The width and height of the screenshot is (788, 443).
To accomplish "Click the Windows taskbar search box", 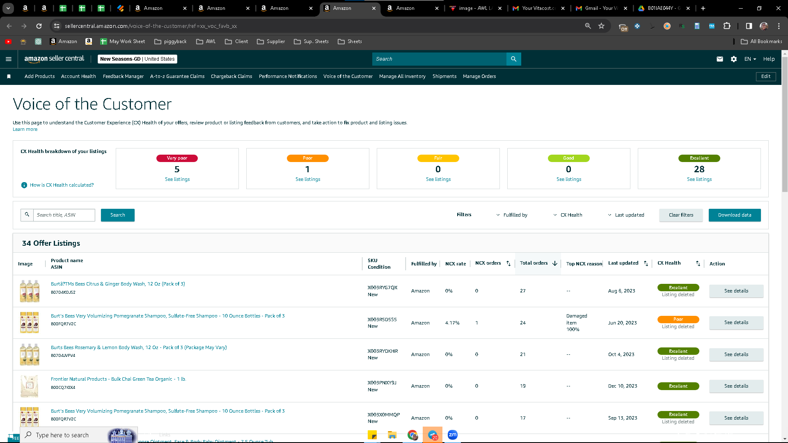I will point(79,435).
